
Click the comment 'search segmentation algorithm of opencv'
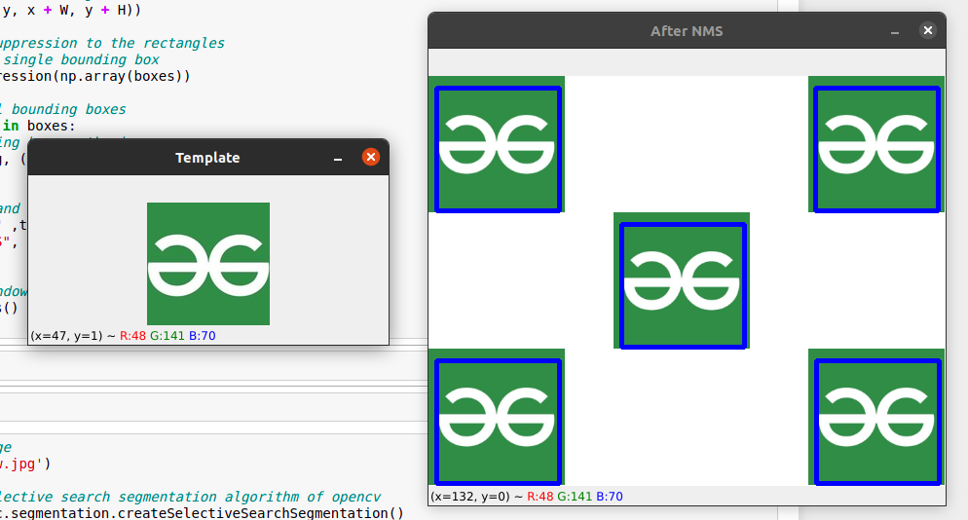[x=220, y=498]
